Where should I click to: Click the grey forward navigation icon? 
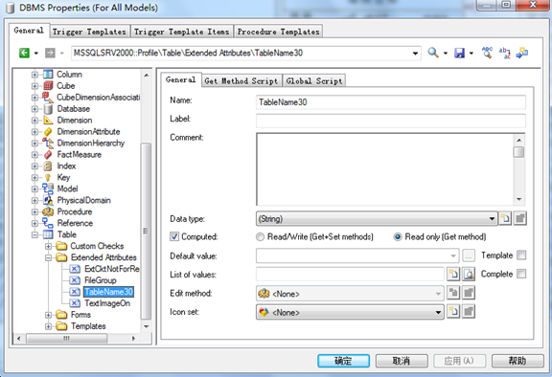[x=50, y=53]
